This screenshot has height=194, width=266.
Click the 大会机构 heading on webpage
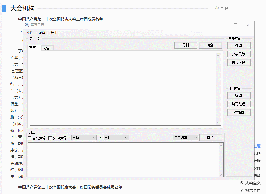[23, 9]
